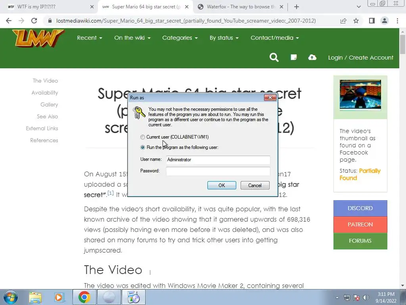
Task: Jump to The Video section link
Action: click(45, 81)
